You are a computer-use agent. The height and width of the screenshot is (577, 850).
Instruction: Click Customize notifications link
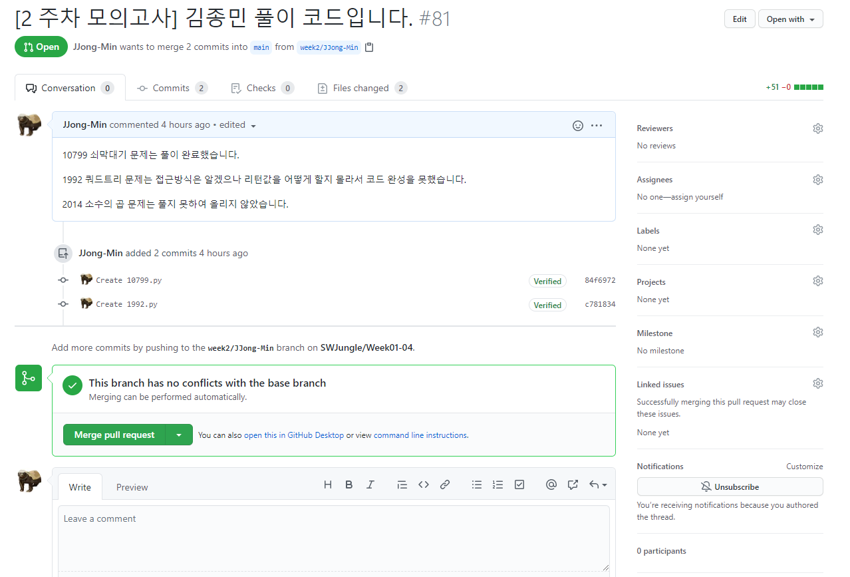(x=804, y=467)
